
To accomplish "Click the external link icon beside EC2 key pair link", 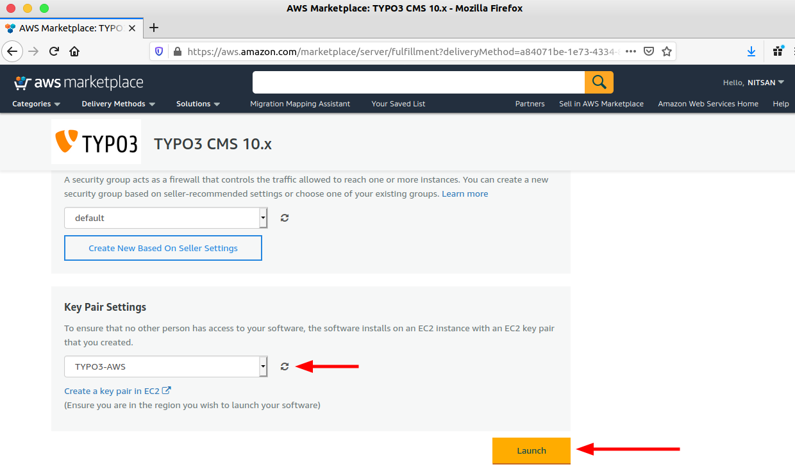I will [x=167, y=390].
